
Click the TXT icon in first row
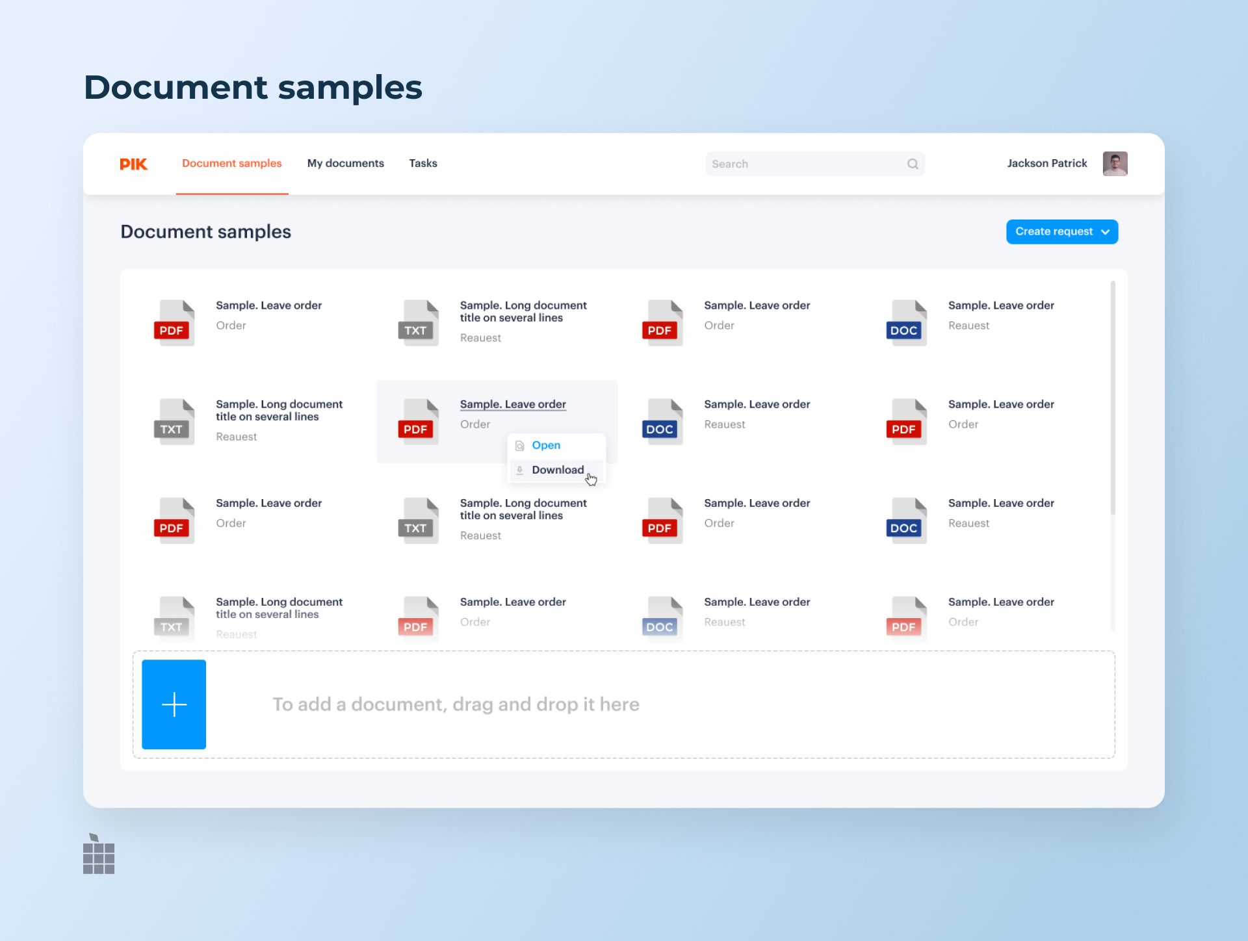coord(417,322)
